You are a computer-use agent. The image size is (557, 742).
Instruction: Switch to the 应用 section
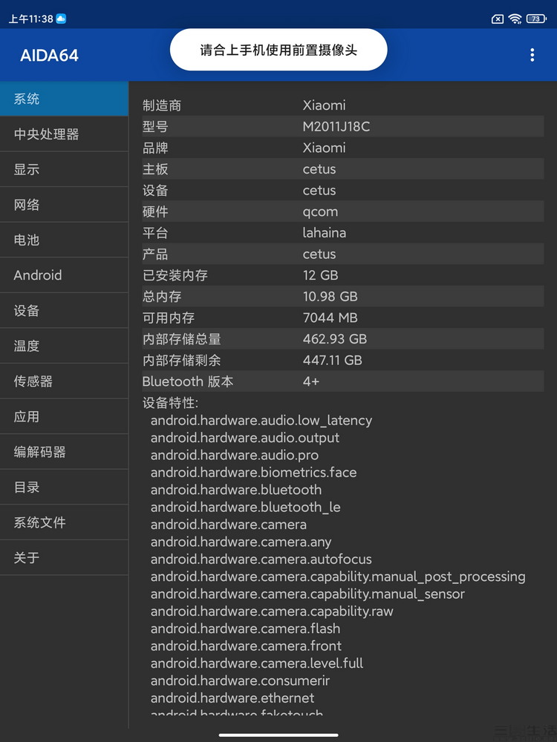pos(64,416)
